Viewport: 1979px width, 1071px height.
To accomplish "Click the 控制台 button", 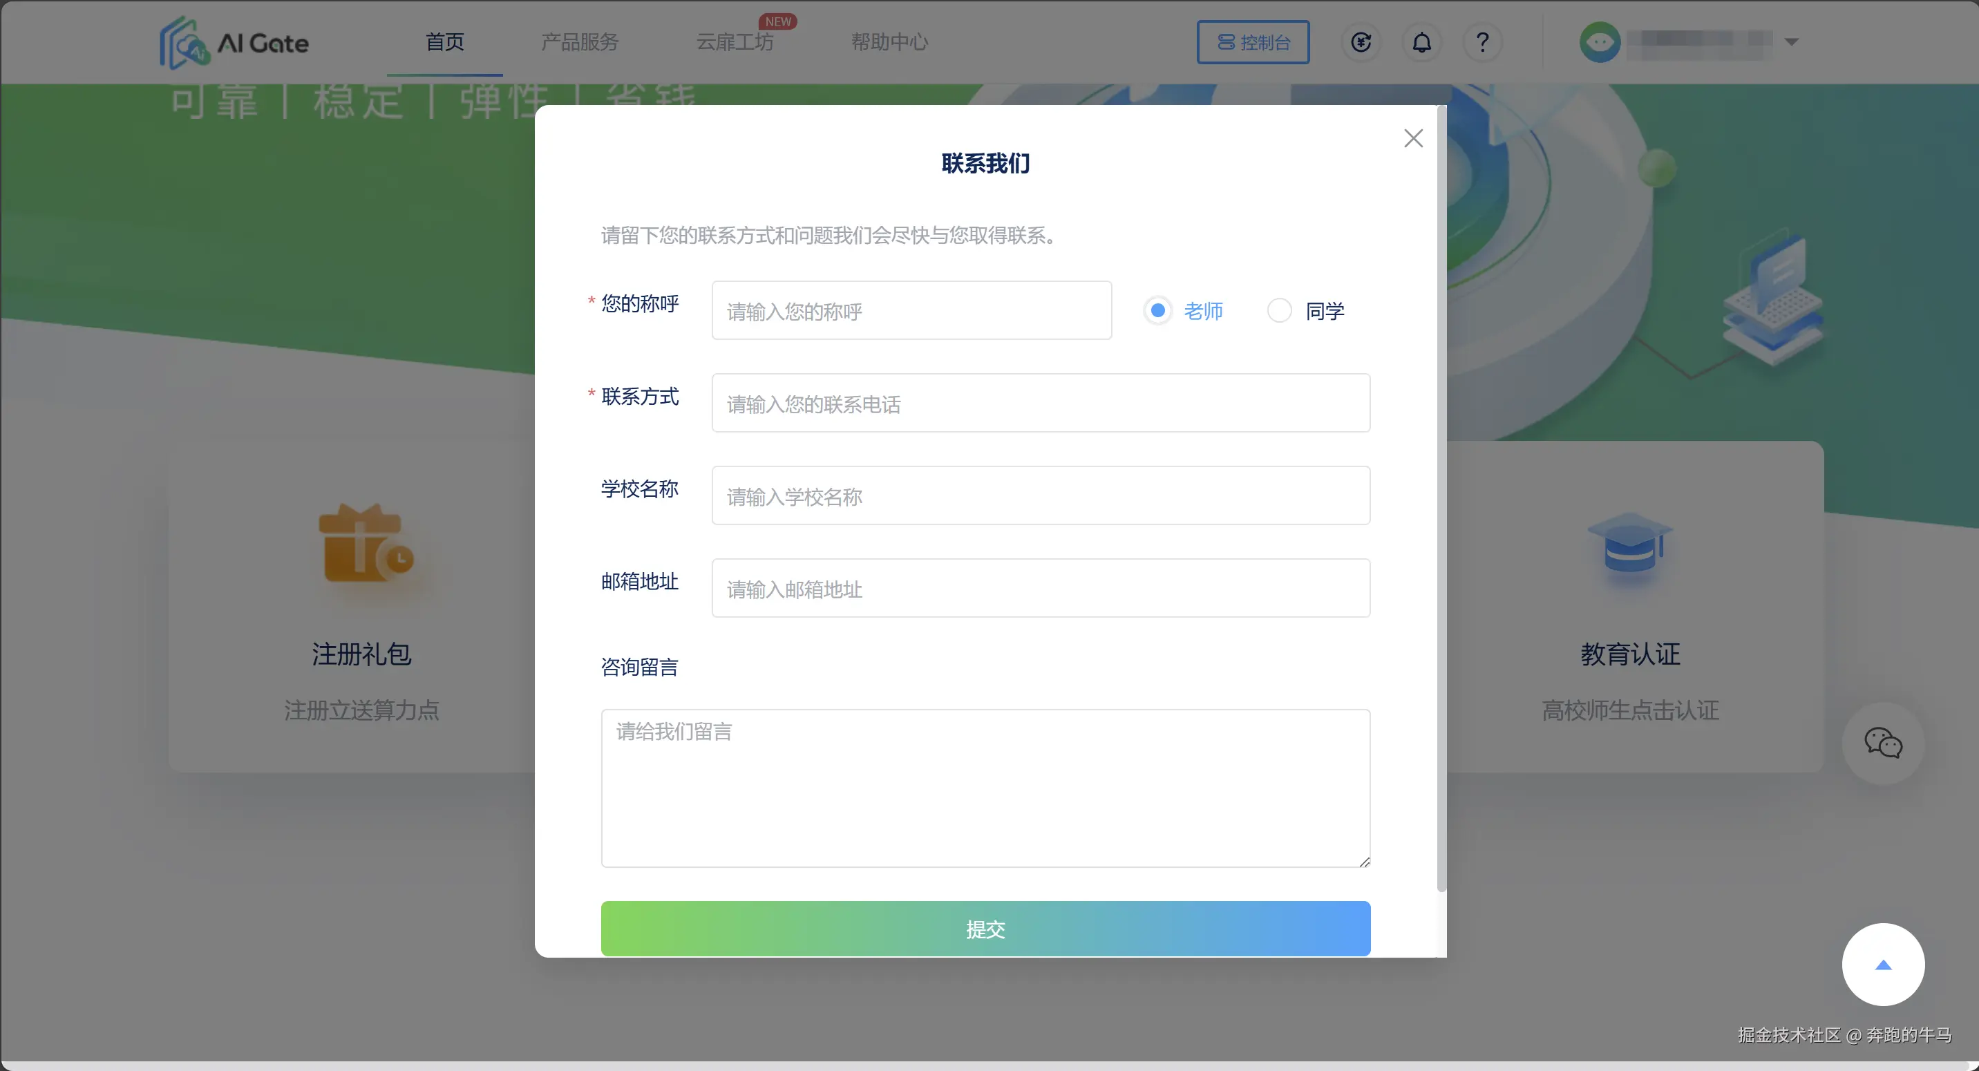I will pyautogui.click(x=1252, y=42).
